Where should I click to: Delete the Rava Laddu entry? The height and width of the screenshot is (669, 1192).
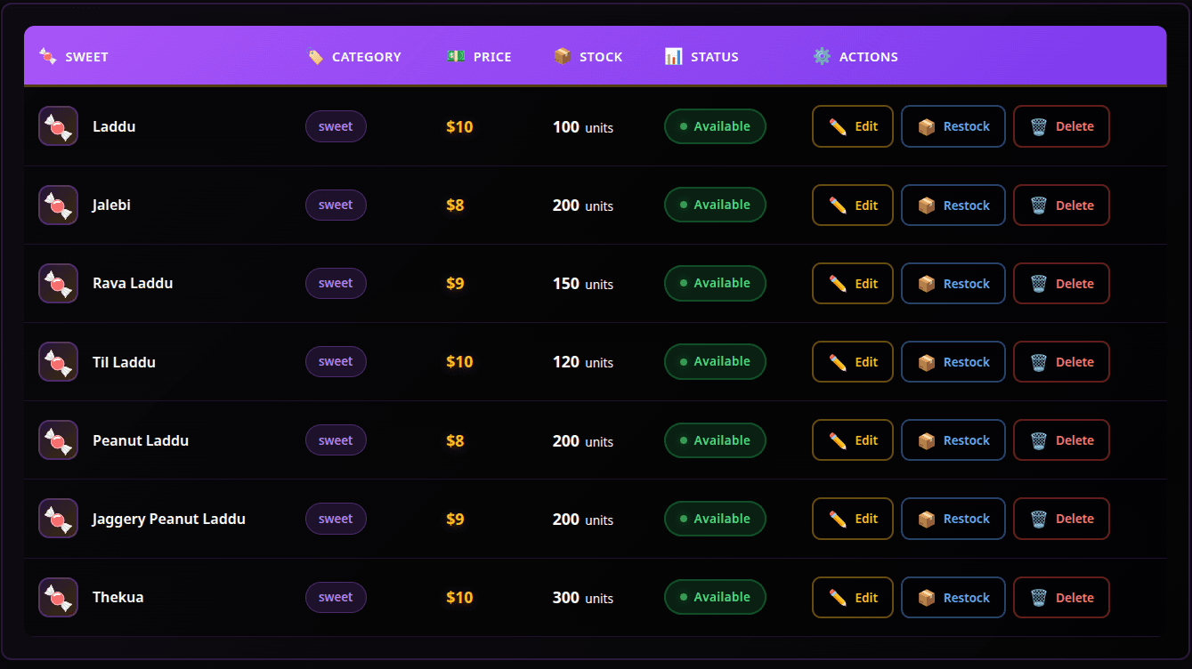tap(1061, 284)
